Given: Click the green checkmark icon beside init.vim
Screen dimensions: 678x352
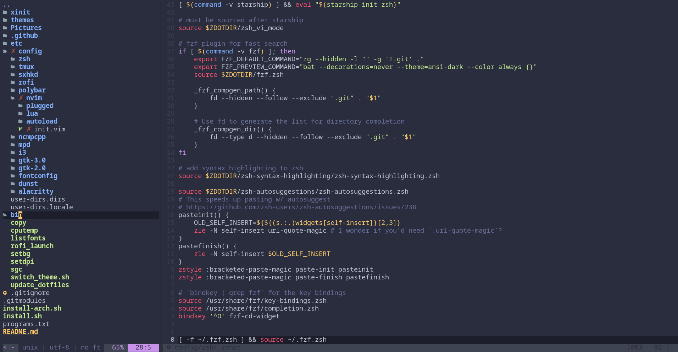Looking at the screenshot, I should click(x=21, y=129).
